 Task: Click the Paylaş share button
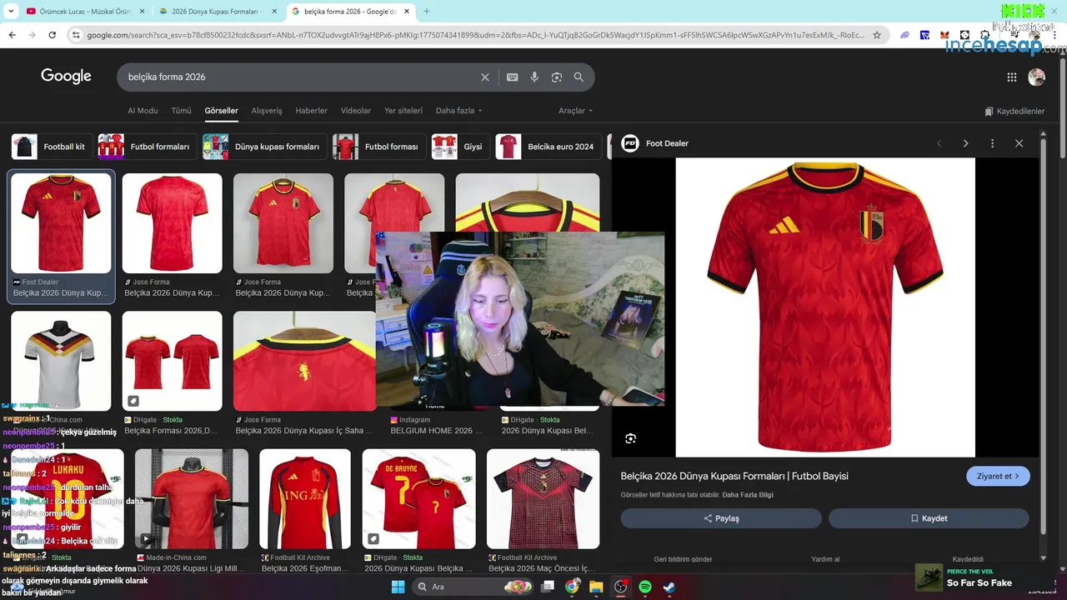tap(721, 518)
